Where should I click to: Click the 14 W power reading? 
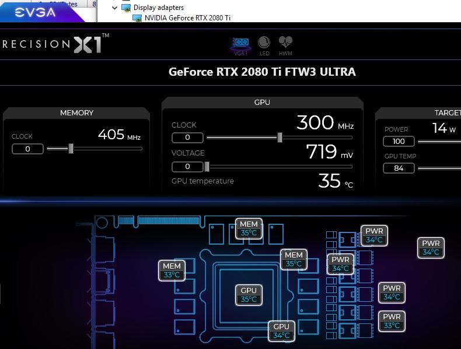[444, 128]
